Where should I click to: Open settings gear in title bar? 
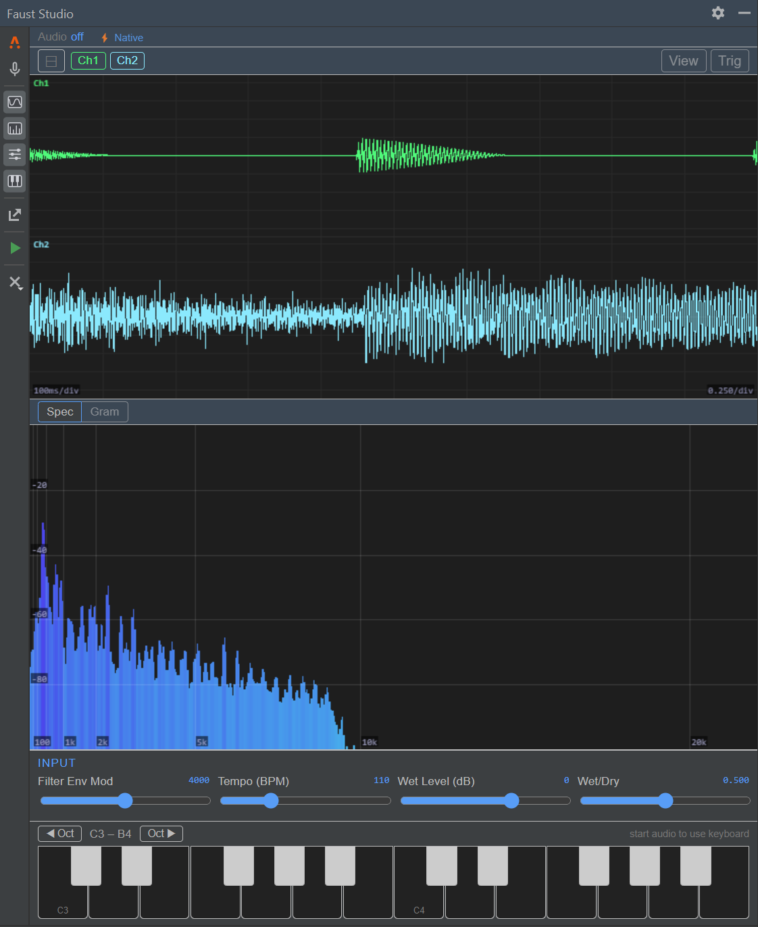pyautogui.click(x=718, y=13)
